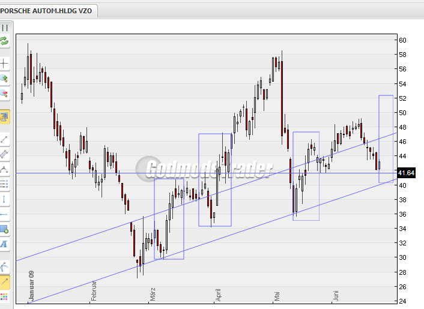Click the pause icon atop the toolbar
Image resolution: width=424 pixels, height=309 pixels.
click(5, 28)
